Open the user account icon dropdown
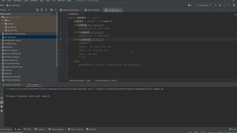The height and width of the screenshot is (133, 237). [x=190, y=5]
